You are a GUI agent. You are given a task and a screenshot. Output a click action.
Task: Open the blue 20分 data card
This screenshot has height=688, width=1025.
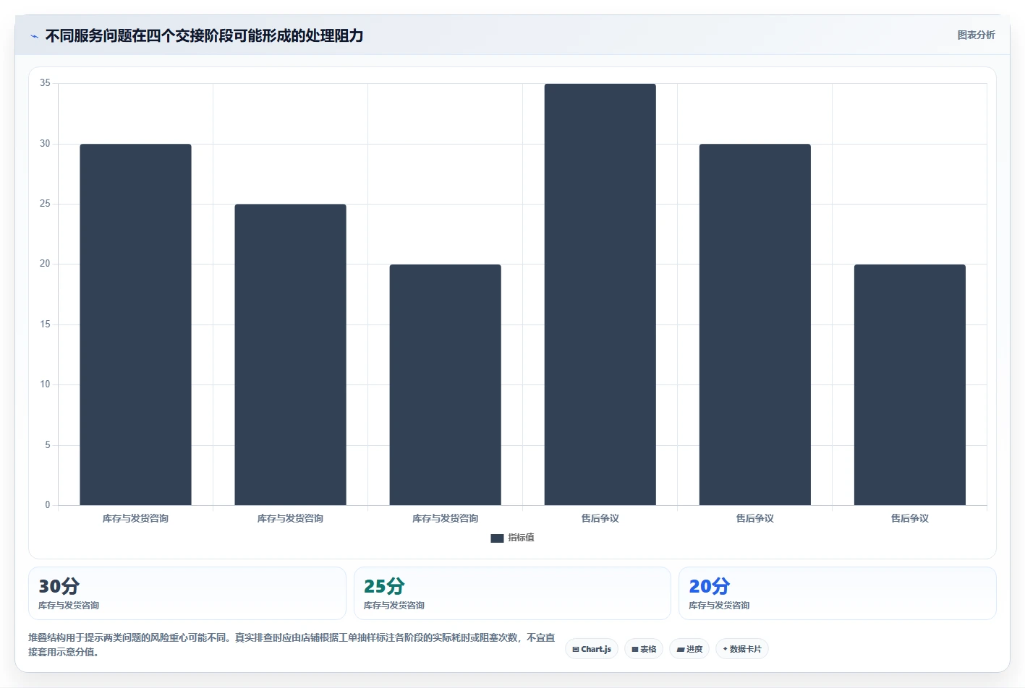coord(837,593)
